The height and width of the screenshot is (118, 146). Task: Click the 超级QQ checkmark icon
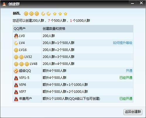(x=16, y=71)
